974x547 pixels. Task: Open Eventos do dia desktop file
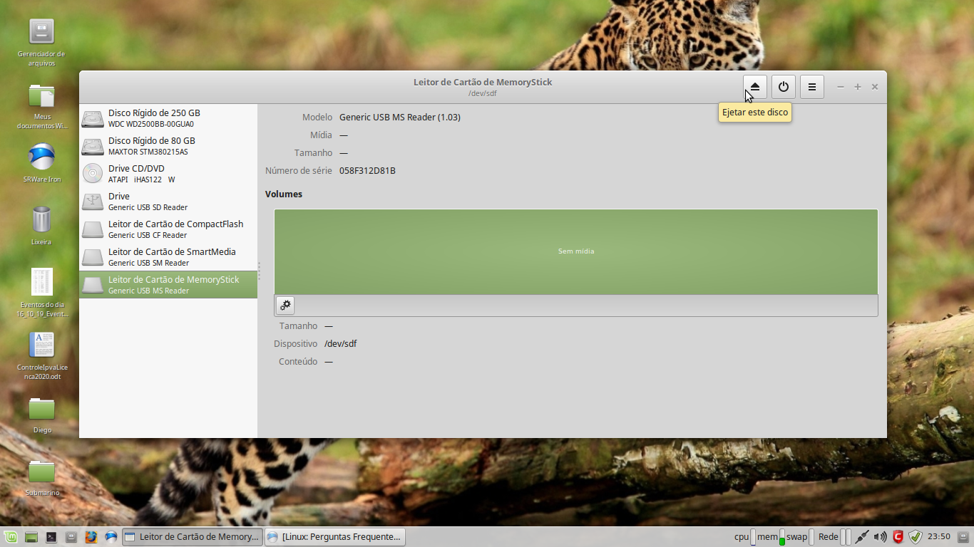pyautogui.click(x=41, y=293)
